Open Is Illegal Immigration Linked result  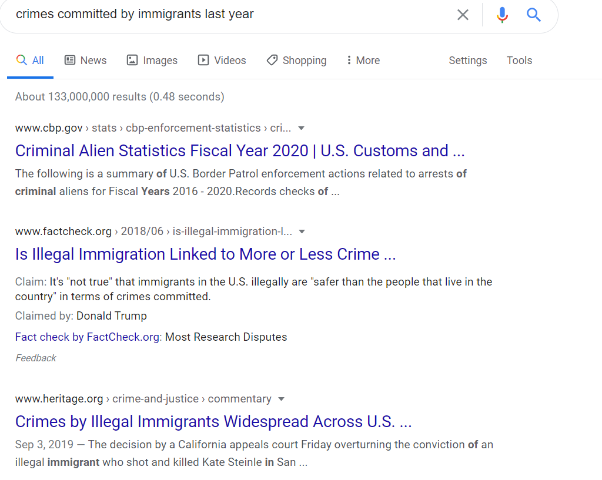point(205,254)
